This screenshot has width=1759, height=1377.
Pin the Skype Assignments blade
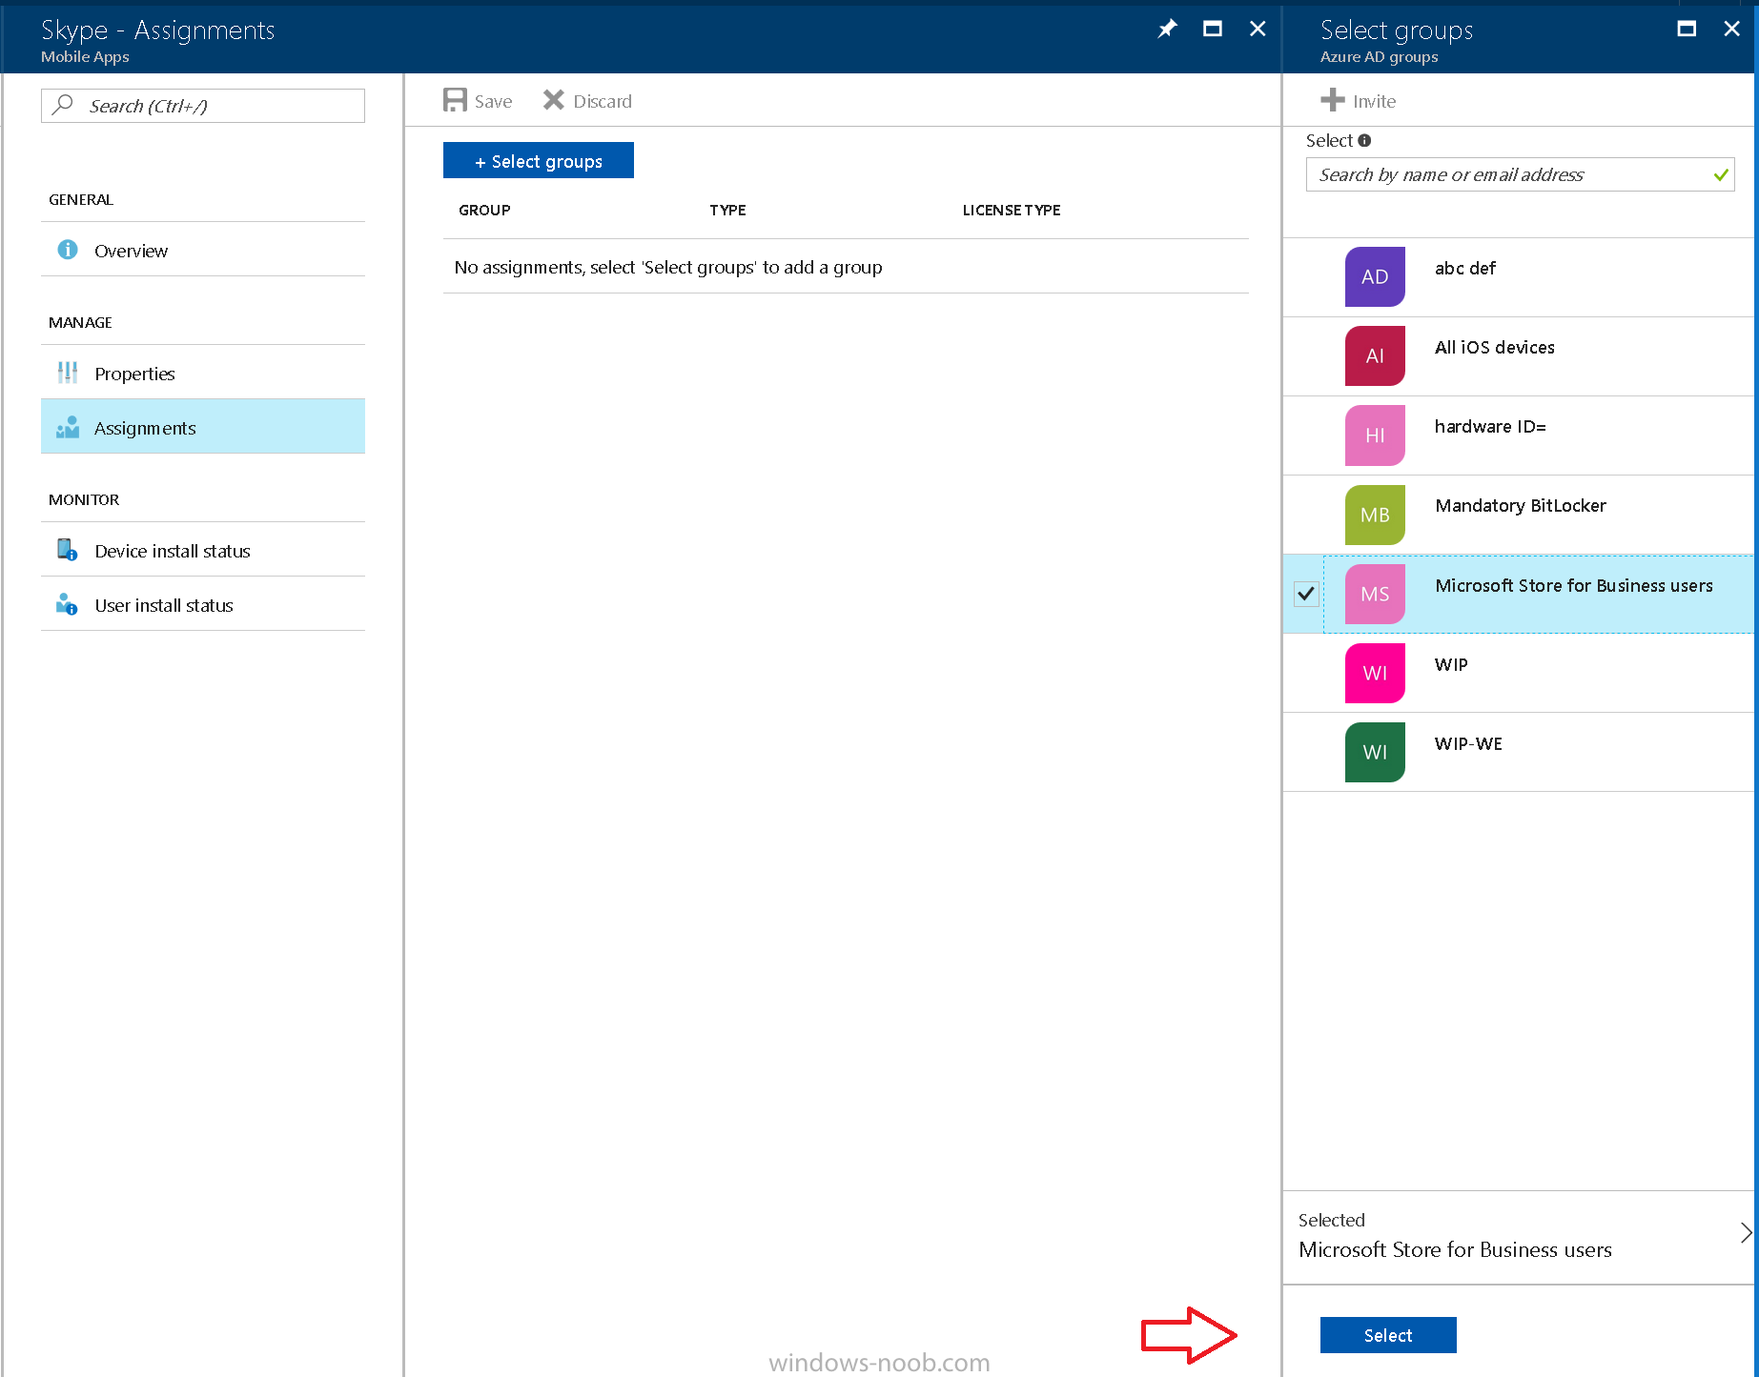coord(1167,29)
